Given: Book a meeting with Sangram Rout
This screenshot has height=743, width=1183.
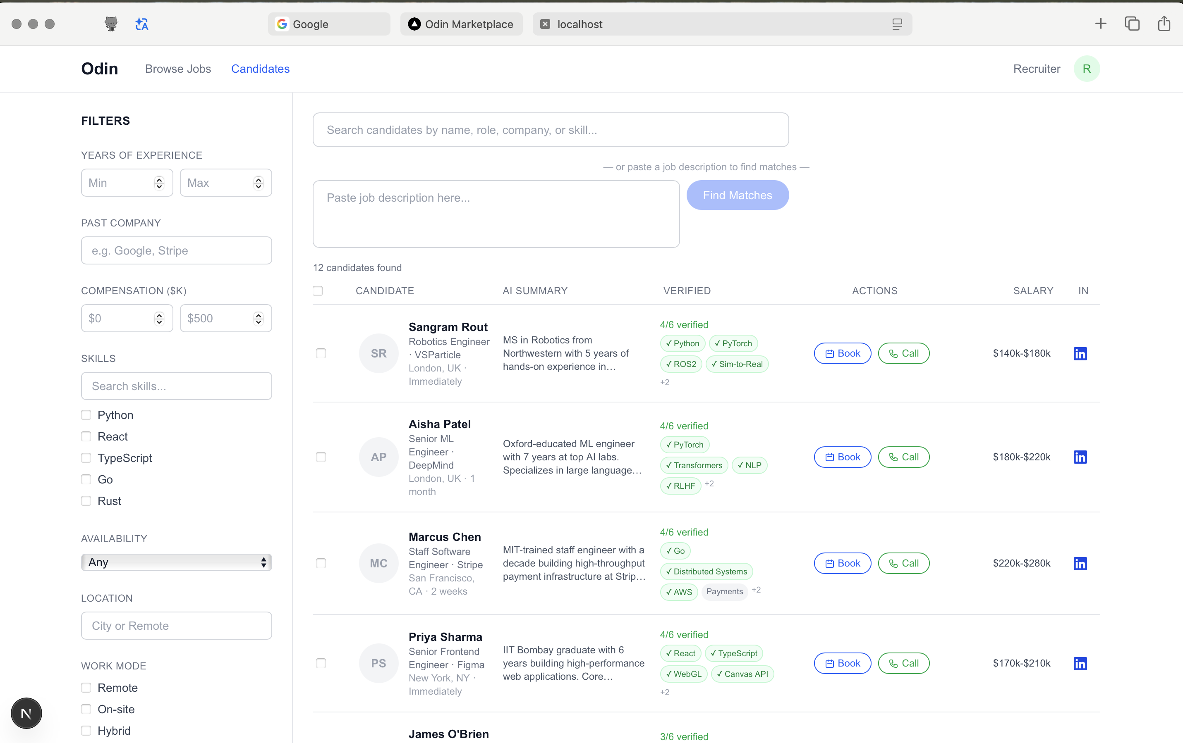Looking at the screenshot, I should [x=843, y=353].
